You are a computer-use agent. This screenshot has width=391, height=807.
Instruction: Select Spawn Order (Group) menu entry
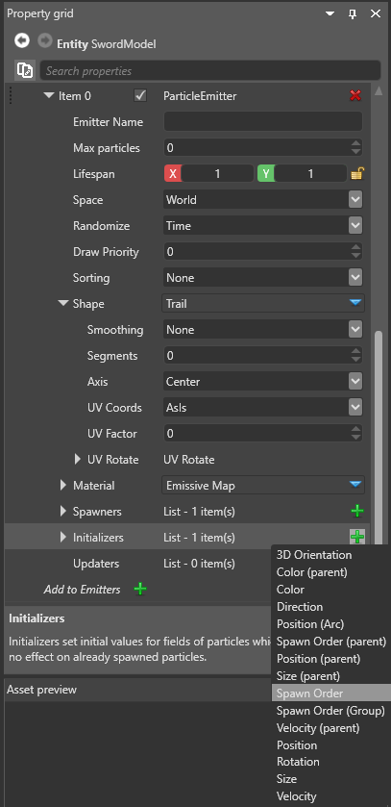pos(330,711)
